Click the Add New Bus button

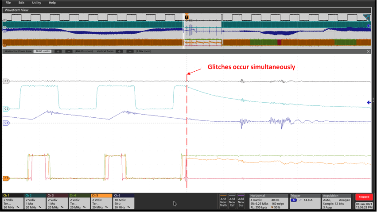(241, 202)
